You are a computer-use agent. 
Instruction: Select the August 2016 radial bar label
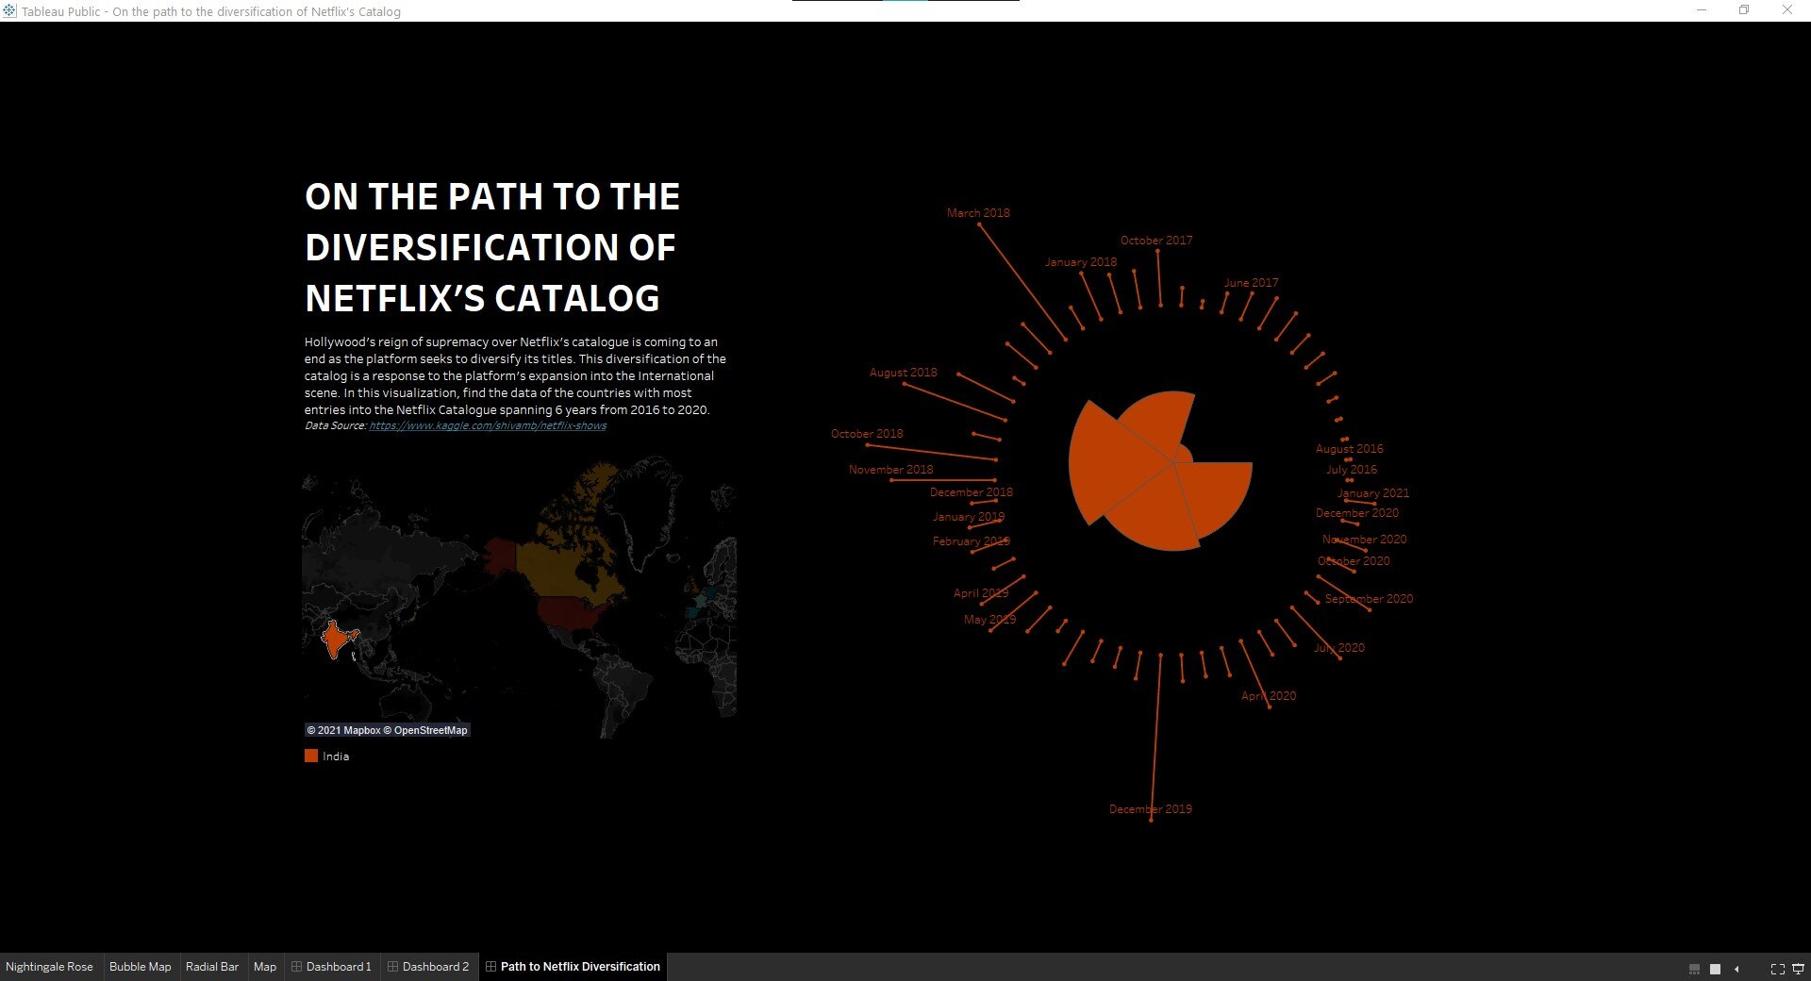click(1350, 449)
